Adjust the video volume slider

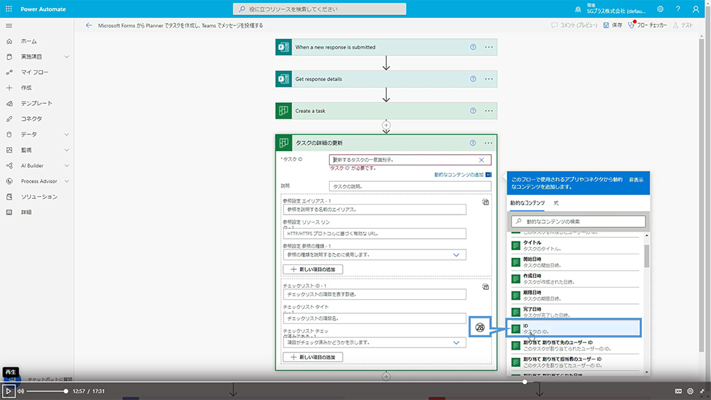[47, 391]
